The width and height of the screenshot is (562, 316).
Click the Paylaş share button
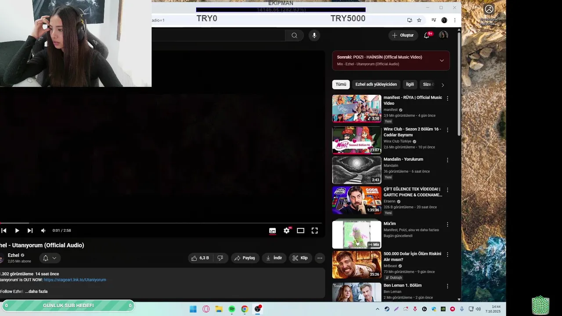[245, 258]
